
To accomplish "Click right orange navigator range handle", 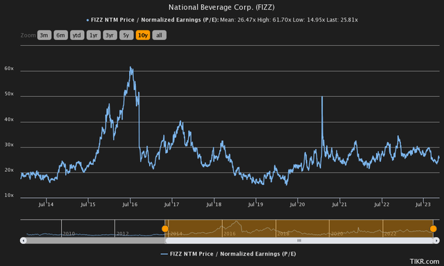I will (433, 229).
